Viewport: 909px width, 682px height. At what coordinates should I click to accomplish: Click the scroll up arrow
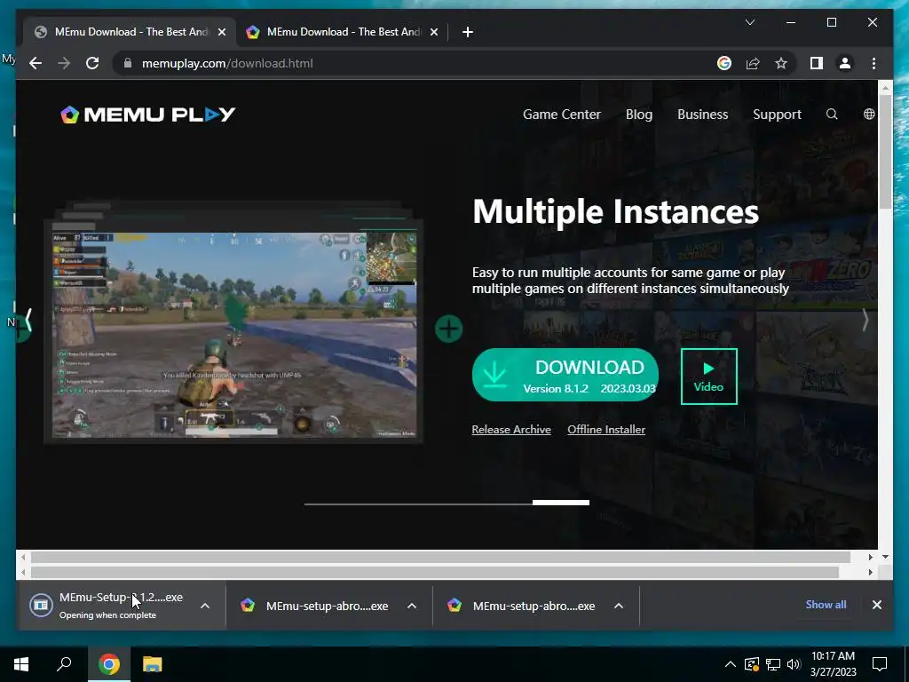[885, 88]
